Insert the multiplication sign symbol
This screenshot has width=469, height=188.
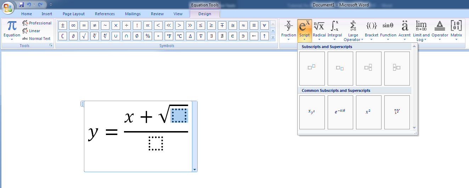[x=116, y=25]
